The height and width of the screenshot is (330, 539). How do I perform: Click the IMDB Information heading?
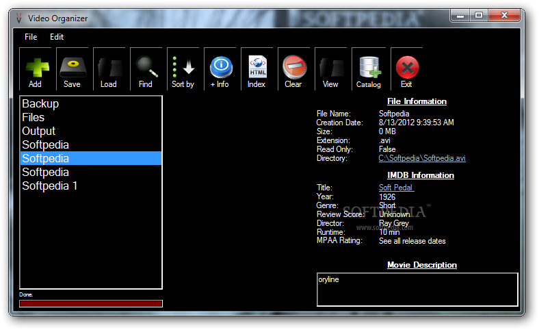421,175
